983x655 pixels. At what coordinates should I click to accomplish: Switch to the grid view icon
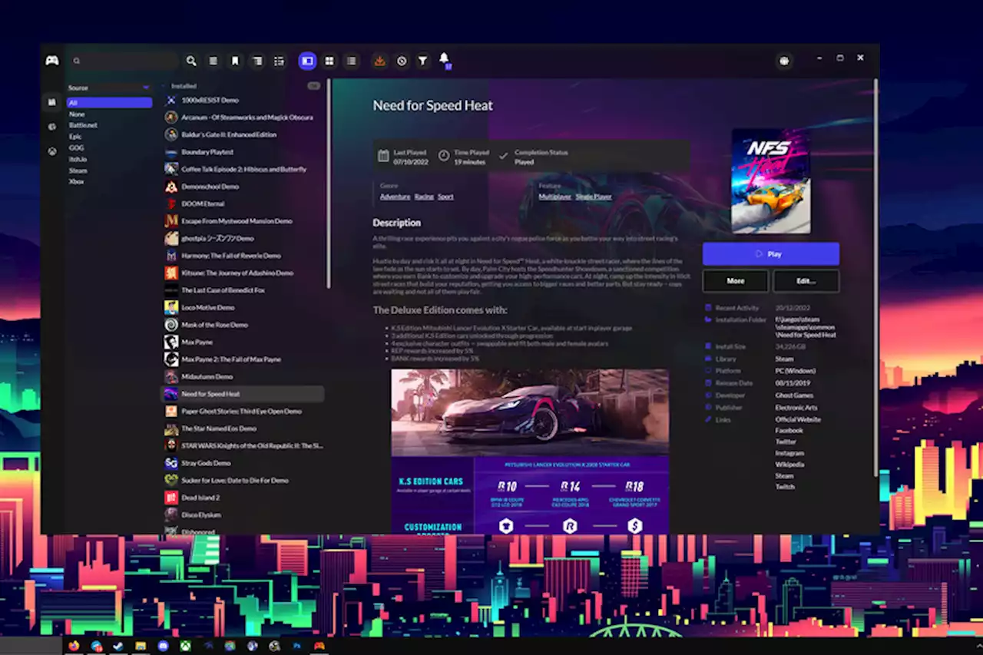[x=329, y=61]
